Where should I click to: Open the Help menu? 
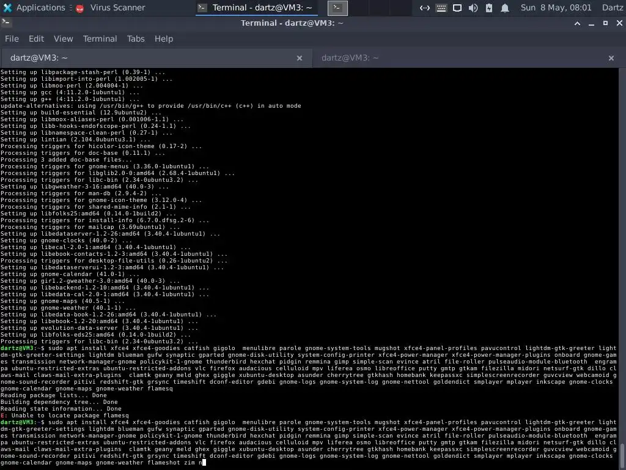click(164, 39)
